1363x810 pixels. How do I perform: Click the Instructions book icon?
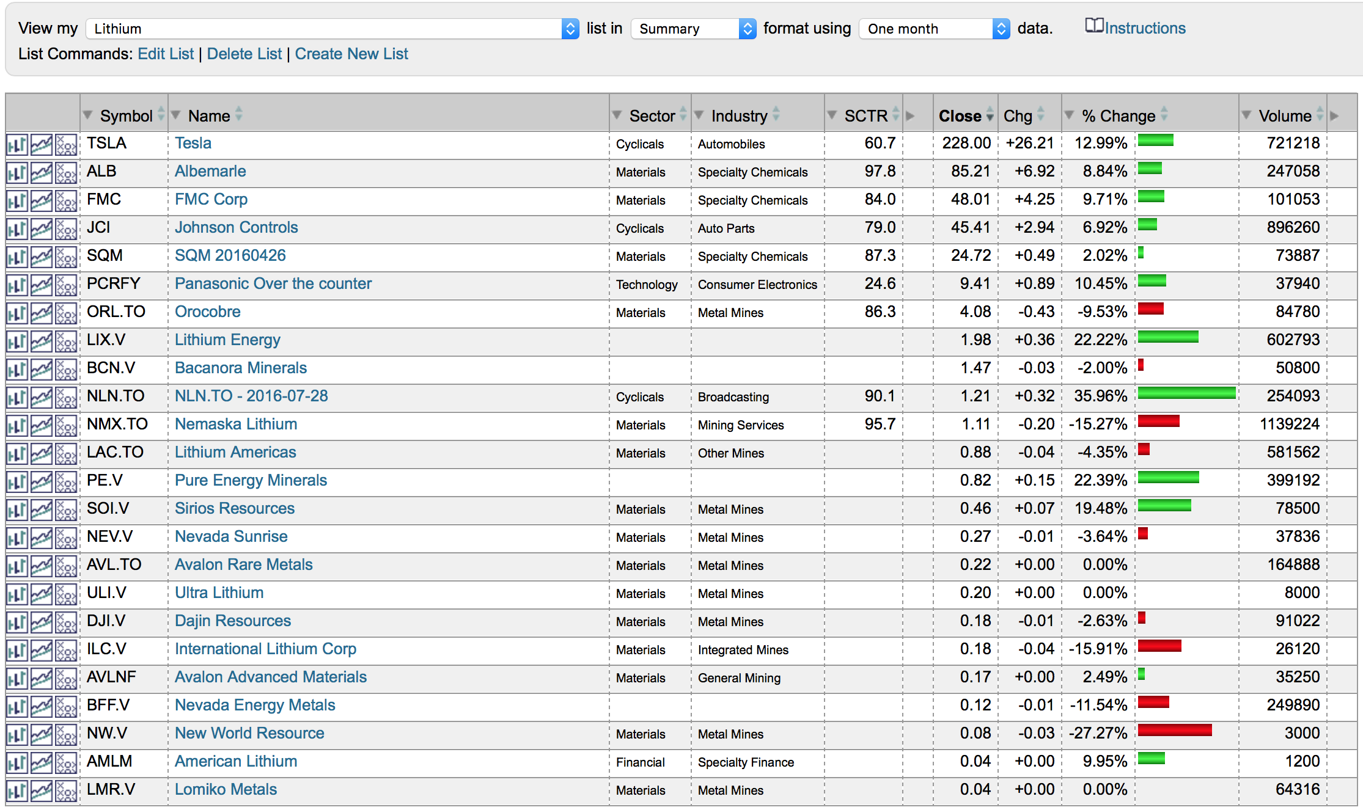(1094, 26)
